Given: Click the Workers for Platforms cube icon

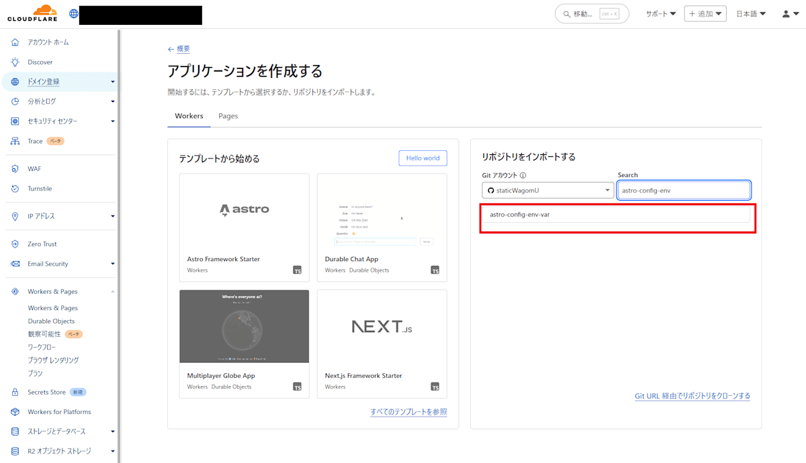Looking at the screenshot, I should (15, 412).
